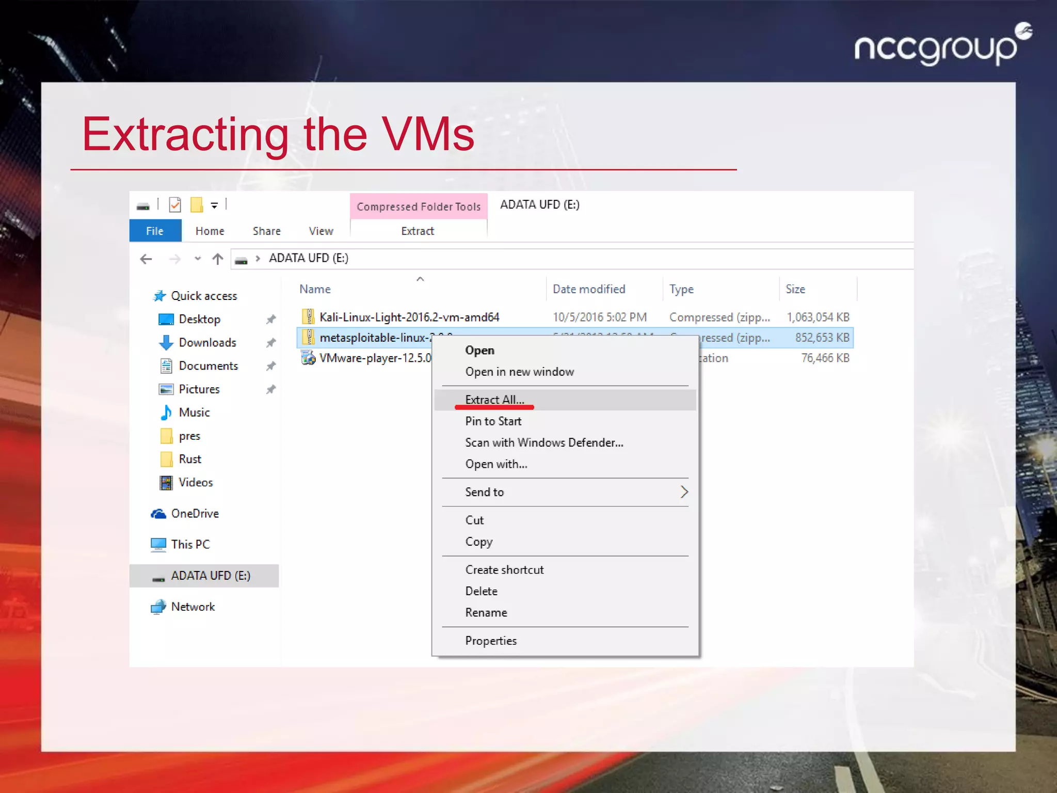Image resolution: width=1057 pixels, height=793 pixels.
Task: Select the VMware-player-12.5.0 installer file
Action: [375, 358]
